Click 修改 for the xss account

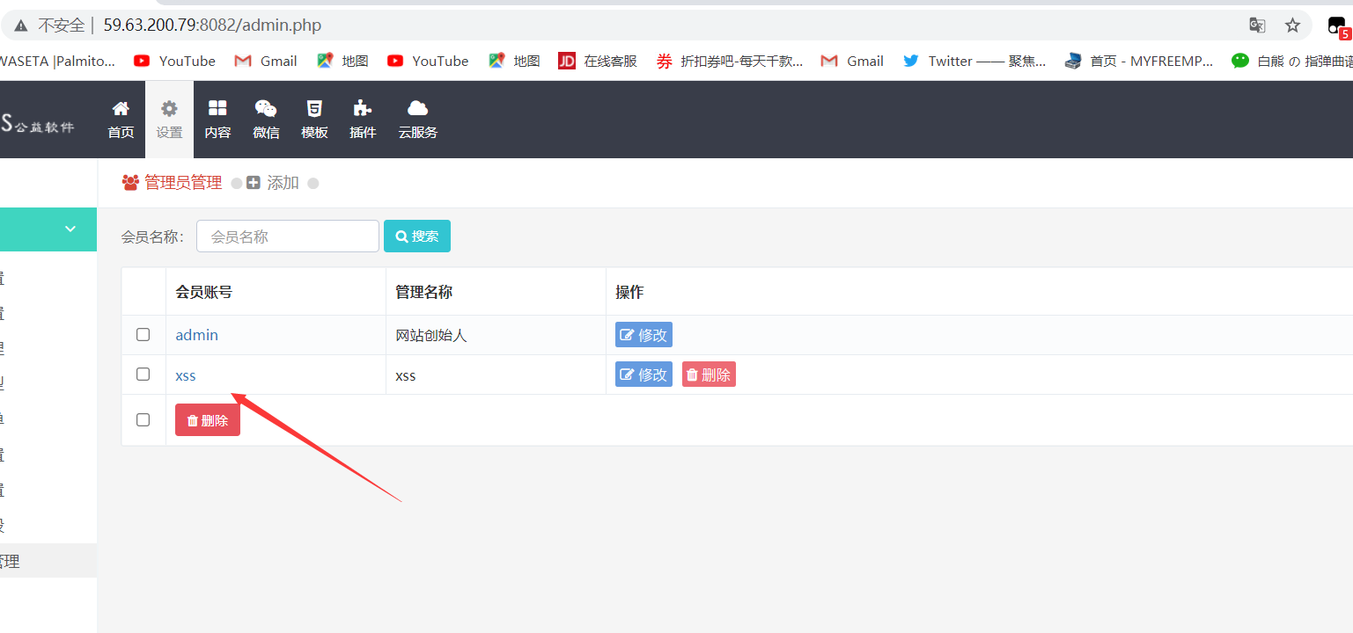643,375
